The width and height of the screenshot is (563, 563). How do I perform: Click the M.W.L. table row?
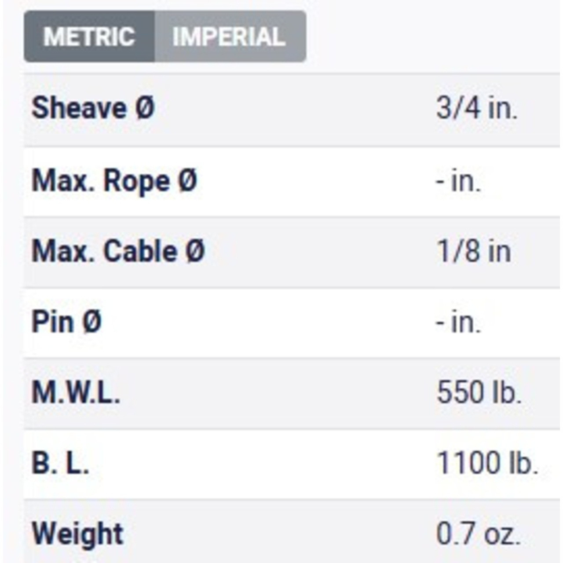coord(292,394)
